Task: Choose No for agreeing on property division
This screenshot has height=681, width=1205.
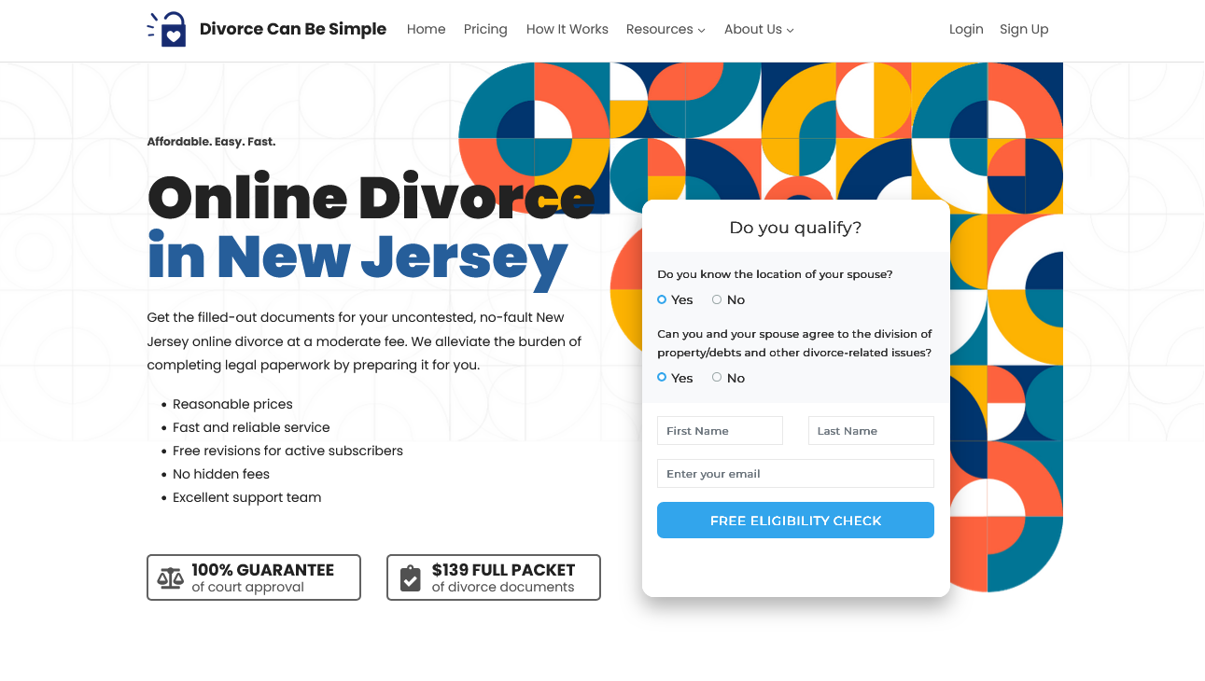Action: (716, 378)
